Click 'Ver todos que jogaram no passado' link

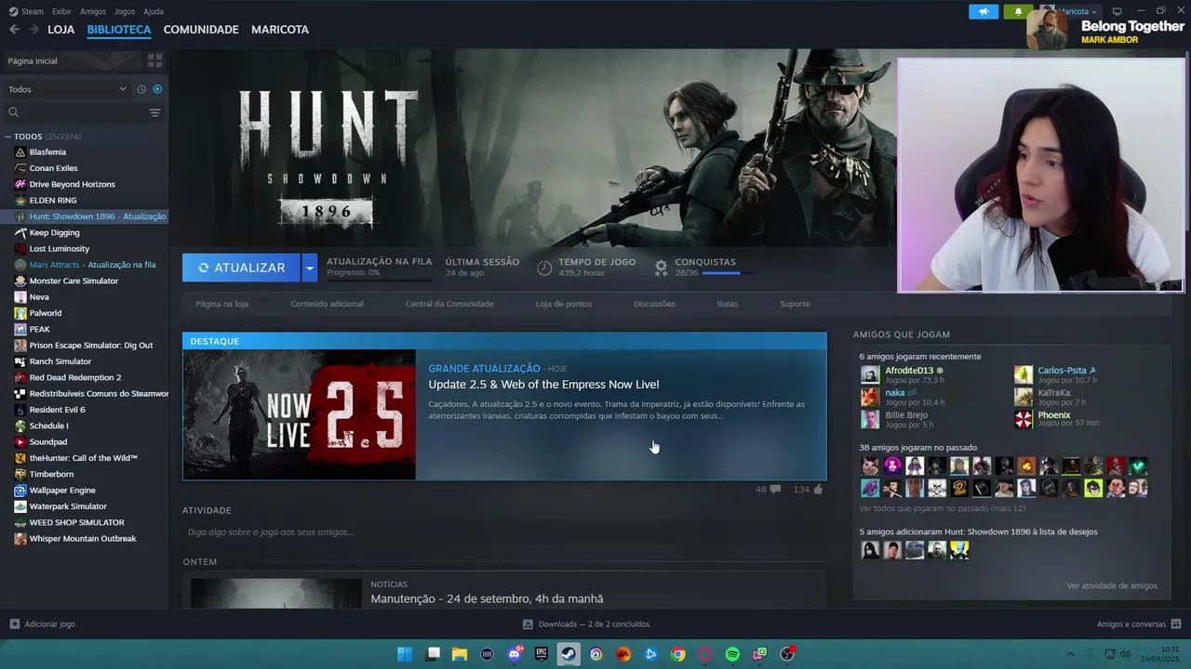[943, 508]
